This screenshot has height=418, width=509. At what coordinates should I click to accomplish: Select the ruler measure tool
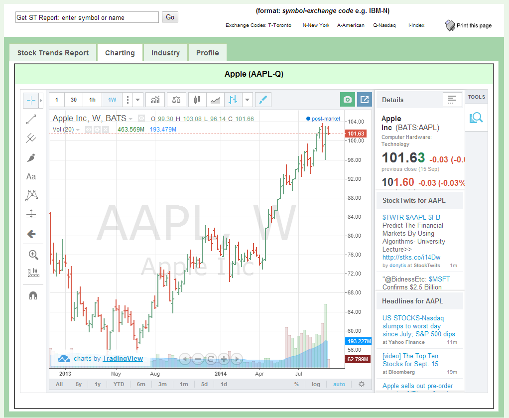point(33,273)
